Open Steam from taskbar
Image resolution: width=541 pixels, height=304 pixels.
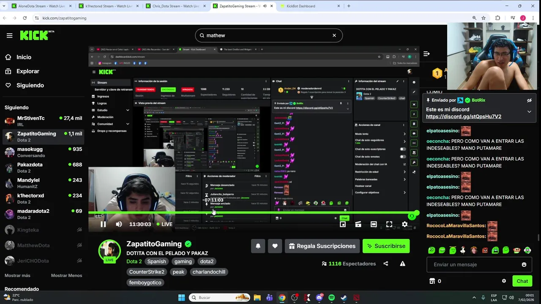coord(344,298)
